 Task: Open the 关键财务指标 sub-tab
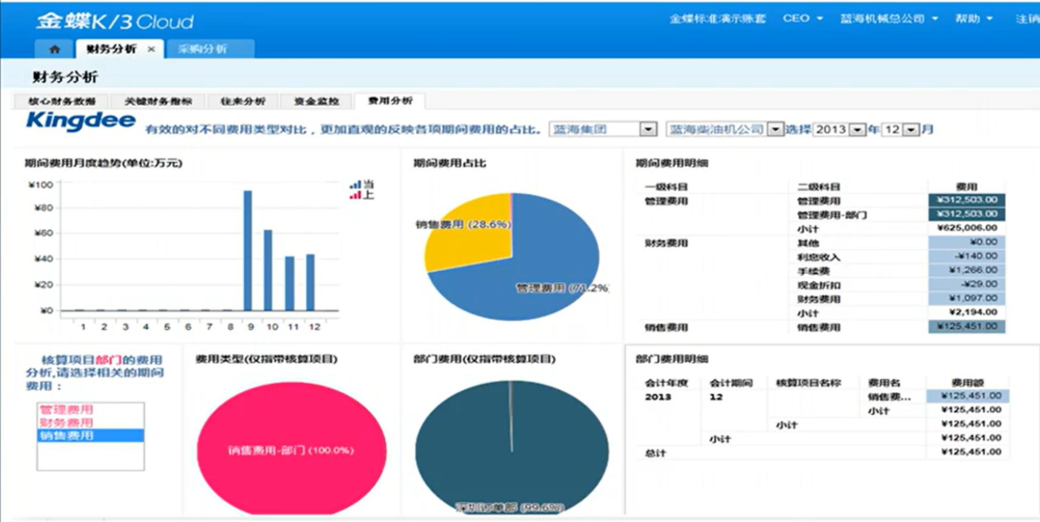click(158, 101)
